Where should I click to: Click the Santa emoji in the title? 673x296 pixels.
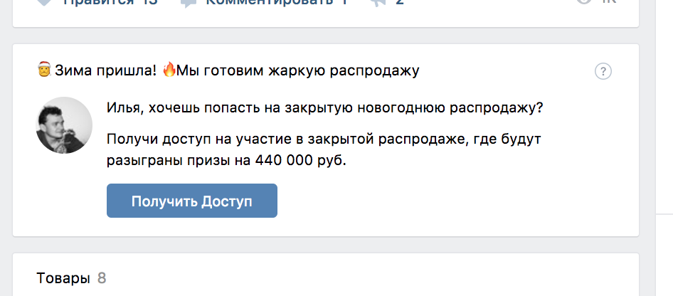pos(43,70)
